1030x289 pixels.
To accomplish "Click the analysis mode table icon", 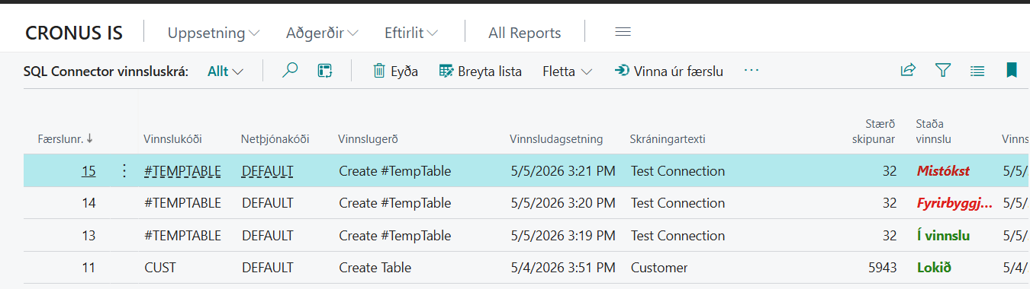I will tap(325, 71).
